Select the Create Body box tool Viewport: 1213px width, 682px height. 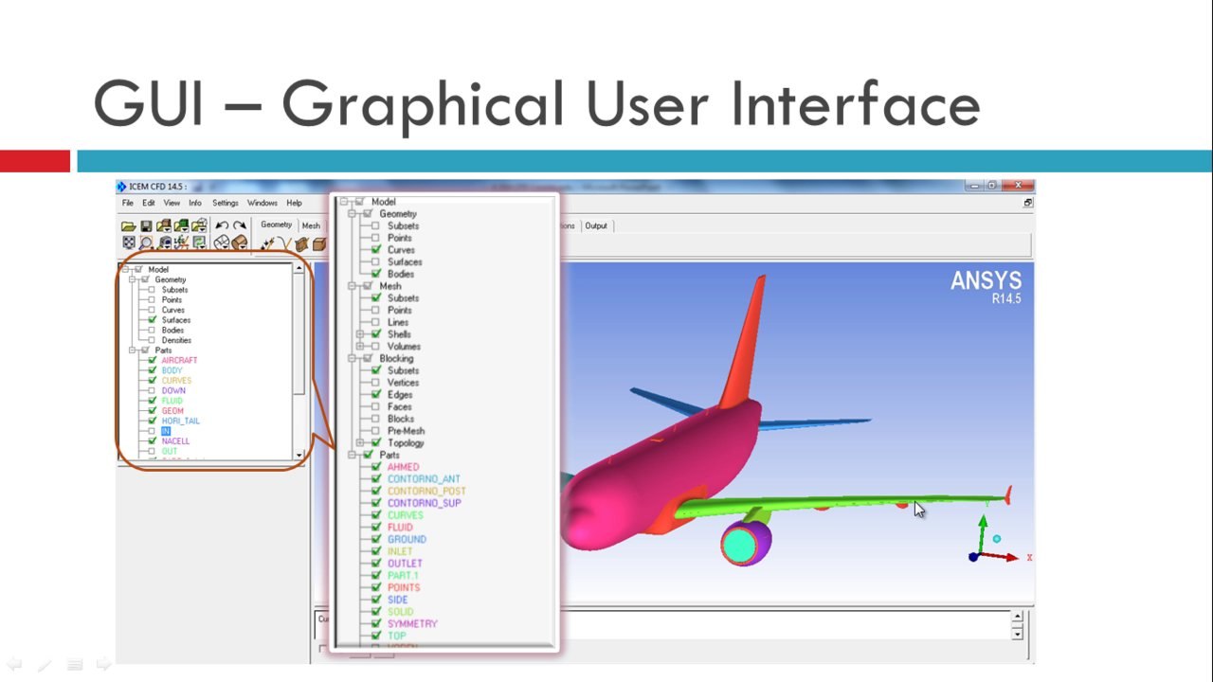[x=319, y=244]
